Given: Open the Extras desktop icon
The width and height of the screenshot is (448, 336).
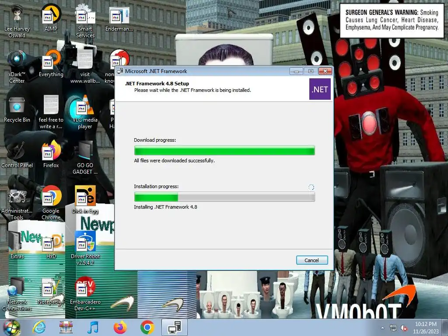Looking at the screenshot, I should click(17, 245).
